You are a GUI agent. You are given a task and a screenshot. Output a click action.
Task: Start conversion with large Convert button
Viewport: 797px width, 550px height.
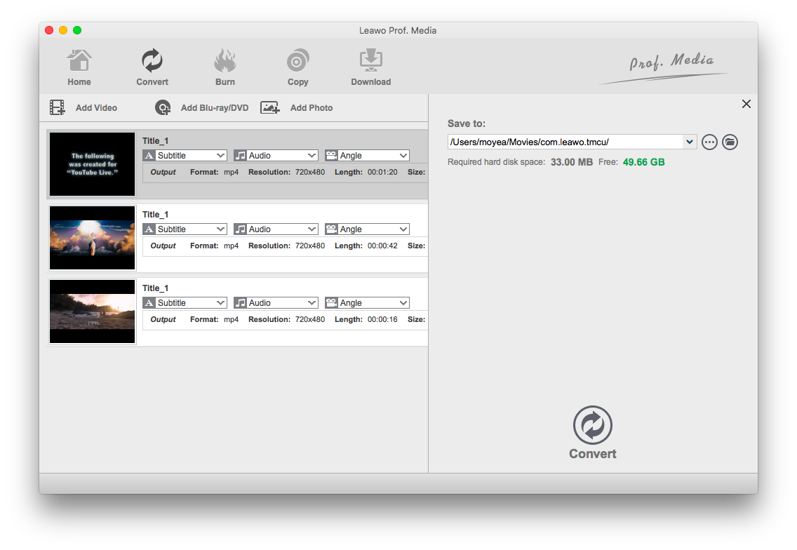pos(593,433)
